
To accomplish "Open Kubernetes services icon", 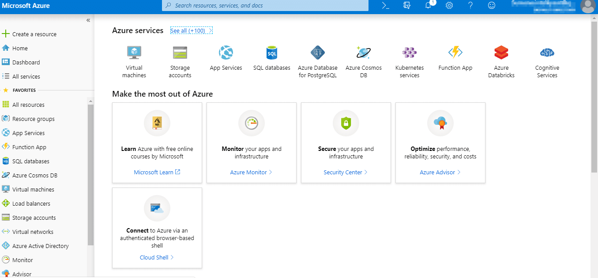I will click(410, 53).
